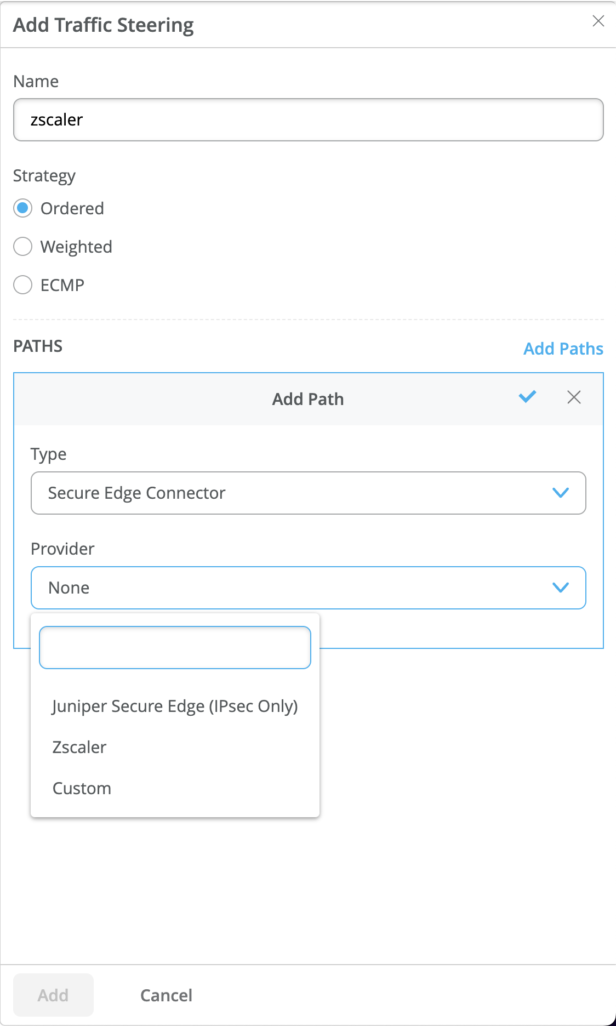Click the chevron arrow in the Type dropdown
Viewport: 616px width, 1026px height.
(560, 493)
